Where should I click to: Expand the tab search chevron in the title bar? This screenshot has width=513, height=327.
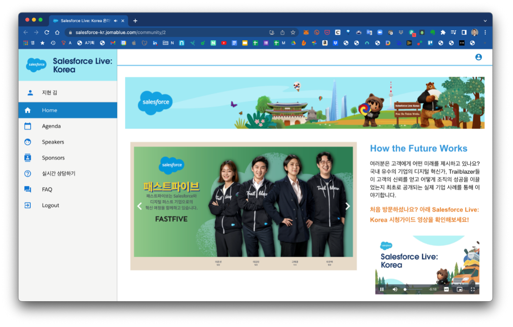(x=485, y=21)
